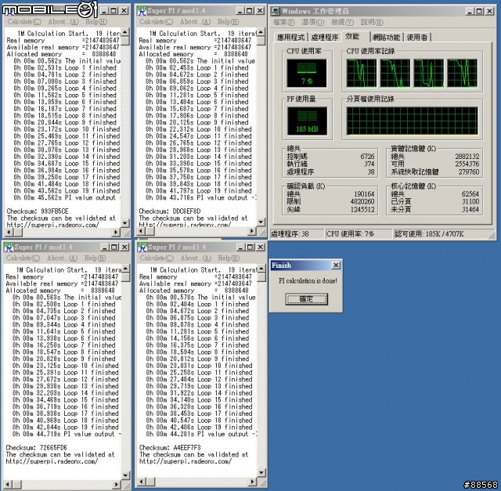Click scroll-down arrow in bottom-left Super PI window
Screen dimensions: 501x491
(125, 475)
